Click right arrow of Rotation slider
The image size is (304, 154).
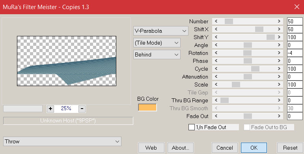click(279, 53)
